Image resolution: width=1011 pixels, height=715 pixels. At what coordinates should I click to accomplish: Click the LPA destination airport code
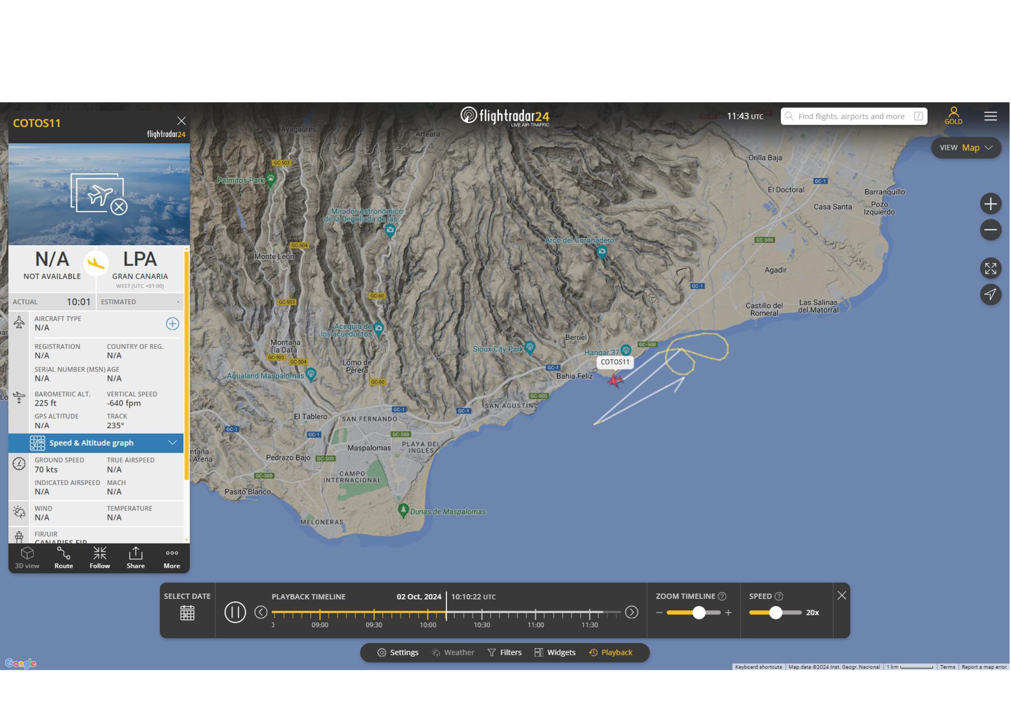coord(140,259)
